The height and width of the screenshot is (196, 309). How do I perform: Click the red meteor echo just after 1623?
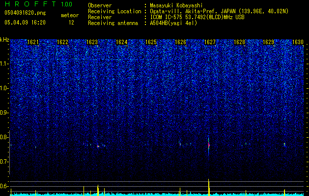(98, 146)
